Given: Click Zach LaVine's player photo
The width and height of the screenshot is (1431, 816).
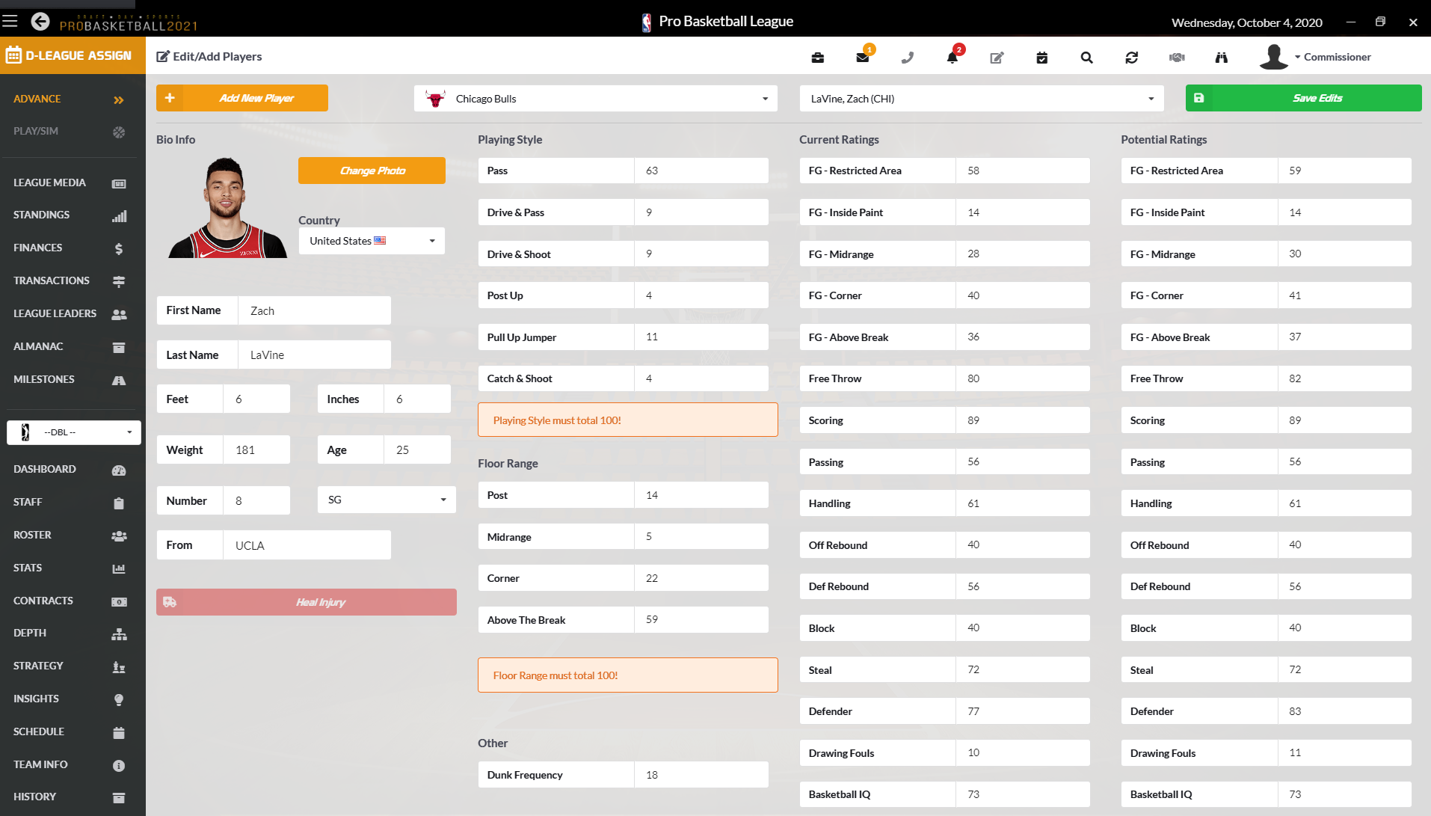Looking at the screenshot, I should [227, 207].
